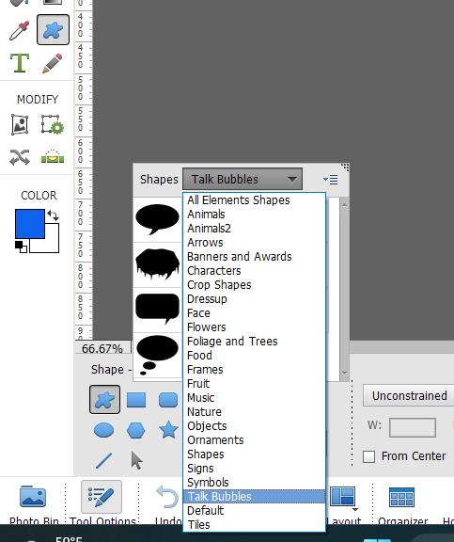Open the foreground blue color swatch
The height and width of the screenshot is (542, 454).
pyautogui.click(x=30, y=224)
